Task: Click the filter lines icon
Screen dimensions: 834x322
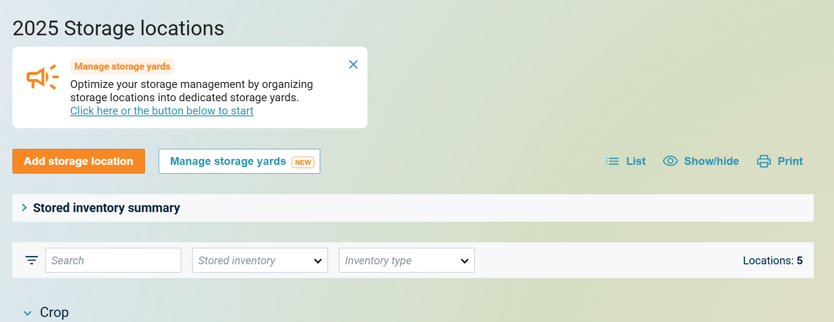Action: (32, 260)
